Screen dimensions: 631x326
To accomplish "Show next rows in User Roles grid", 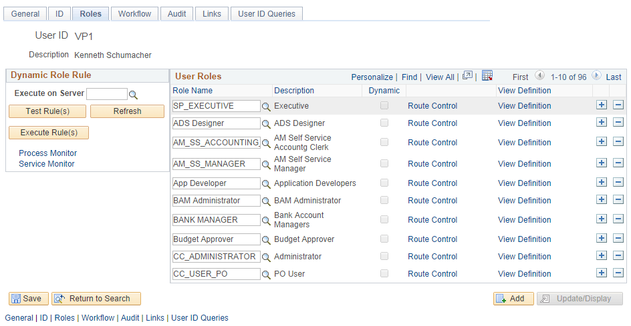I will coord(596,75).
